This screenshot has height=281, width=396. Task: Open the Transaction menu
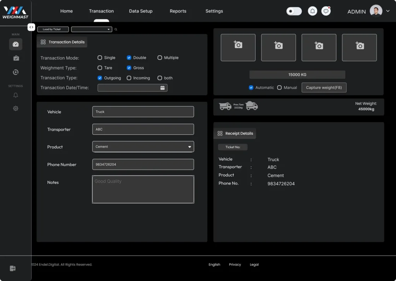[101, 11]
